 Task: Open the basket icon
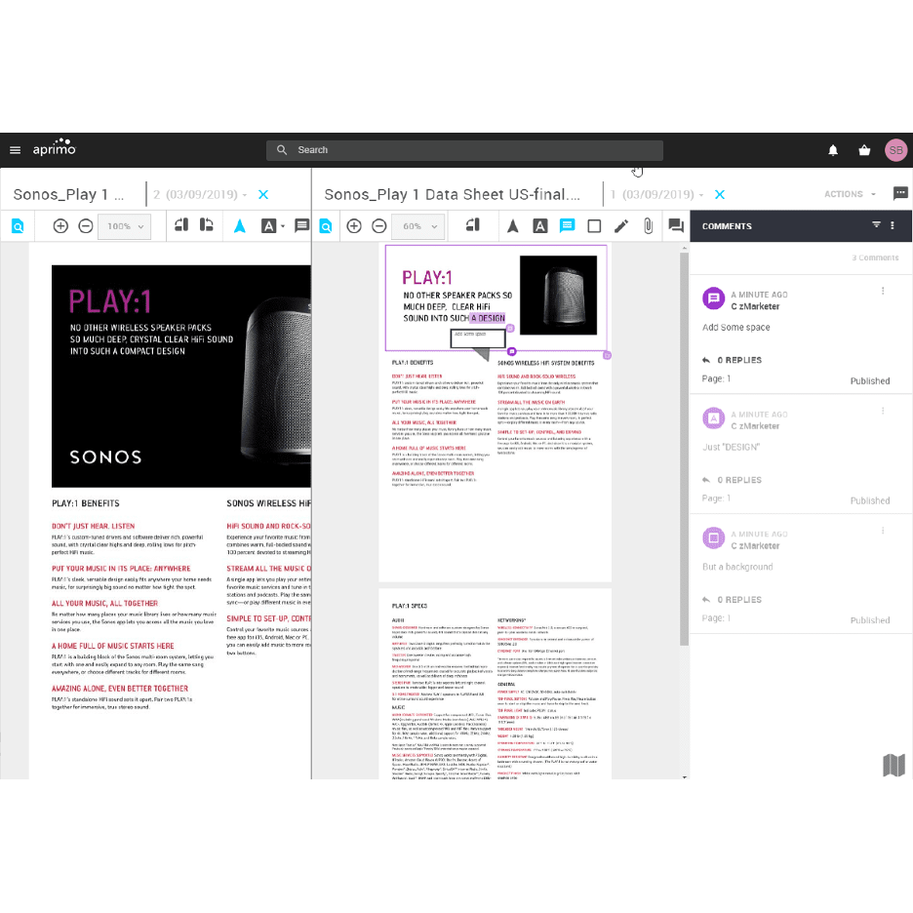click(x=864, y=150)
